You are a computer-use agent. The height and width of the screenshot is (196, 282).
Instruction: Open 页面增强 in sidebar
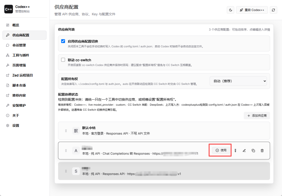coord(25,65)
